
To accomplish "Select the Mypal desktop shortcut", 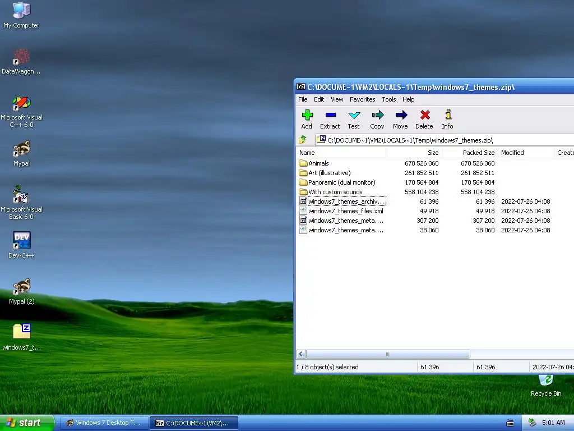I will click(21, 153).
